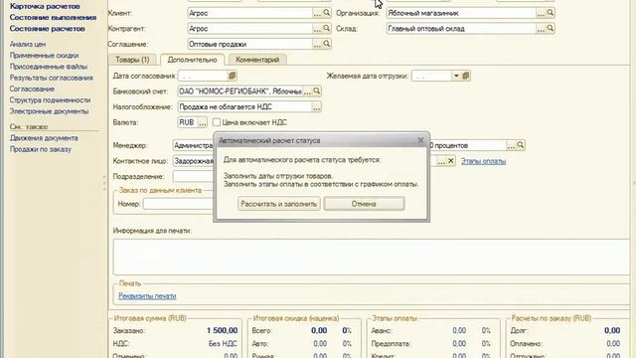
Task: Open magnifier lookup next to '0 процентов' field
Action: point(521,145)
